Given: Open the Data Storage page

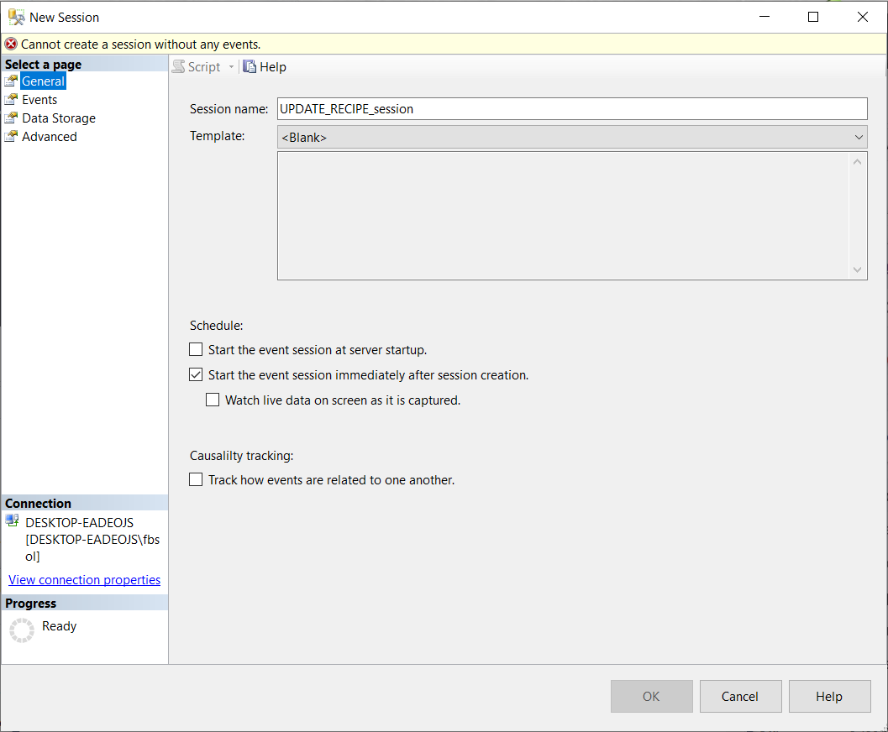Looking at the screenshot, I should click(59, 118).
